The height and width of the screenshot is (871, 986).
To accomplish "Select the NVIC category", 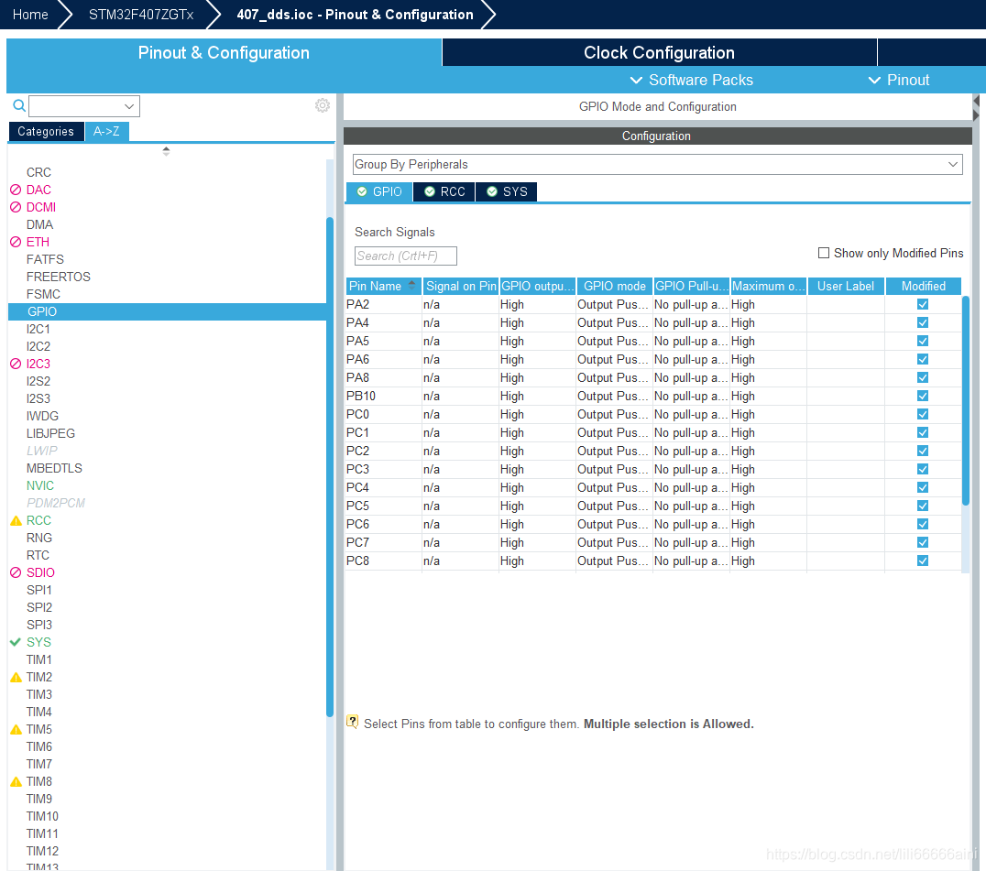I will [40, 485].
